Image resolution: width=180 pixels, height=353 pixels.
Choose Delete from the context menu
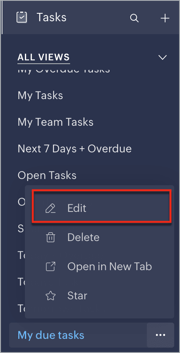click(x=100, y=238)
